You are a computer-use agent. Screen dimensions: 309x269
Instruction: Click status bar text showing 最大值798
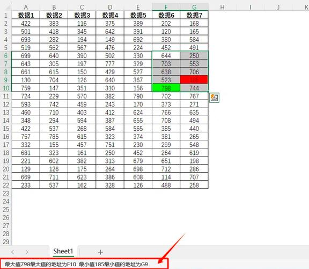(x=18, y=264)
